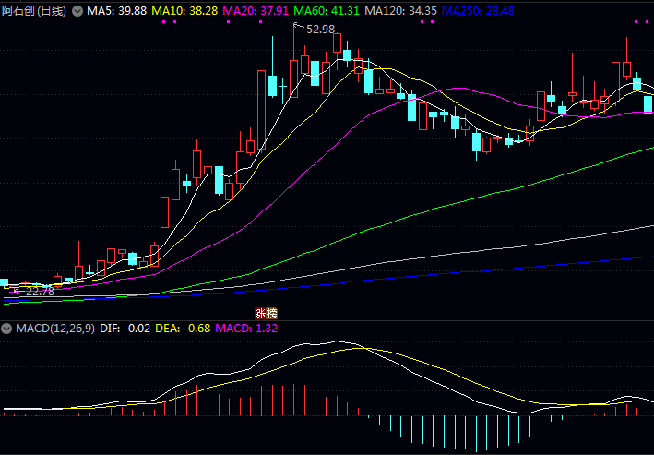Click the MA5: 39.88 label
Image resolution: width=654 pixels, height=455 pixels.
pyautogui.click(x=117, y=11)
